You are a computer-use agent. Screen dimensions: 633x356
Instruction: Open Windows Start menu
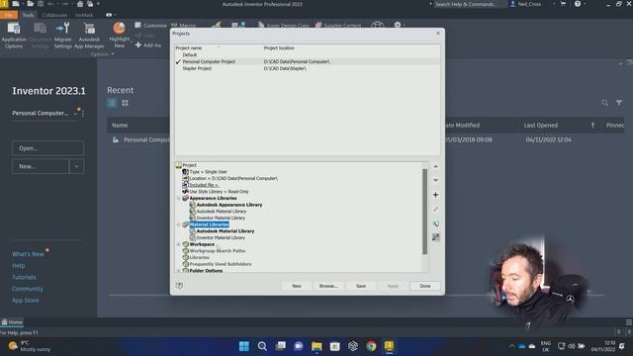tap(244, 346)
